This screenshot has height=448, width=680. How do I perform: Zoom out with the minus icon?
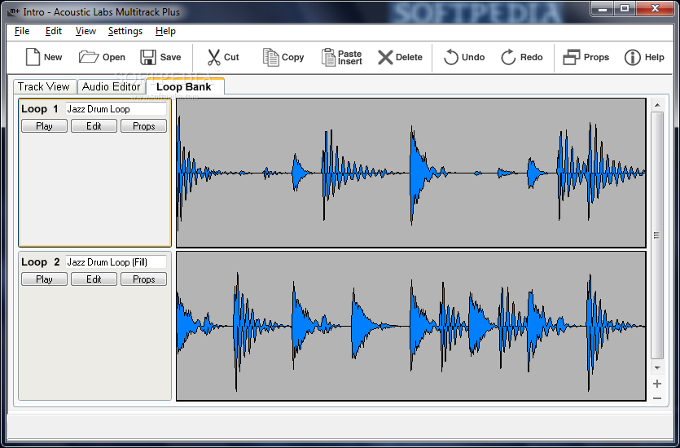tap(657, 397)
